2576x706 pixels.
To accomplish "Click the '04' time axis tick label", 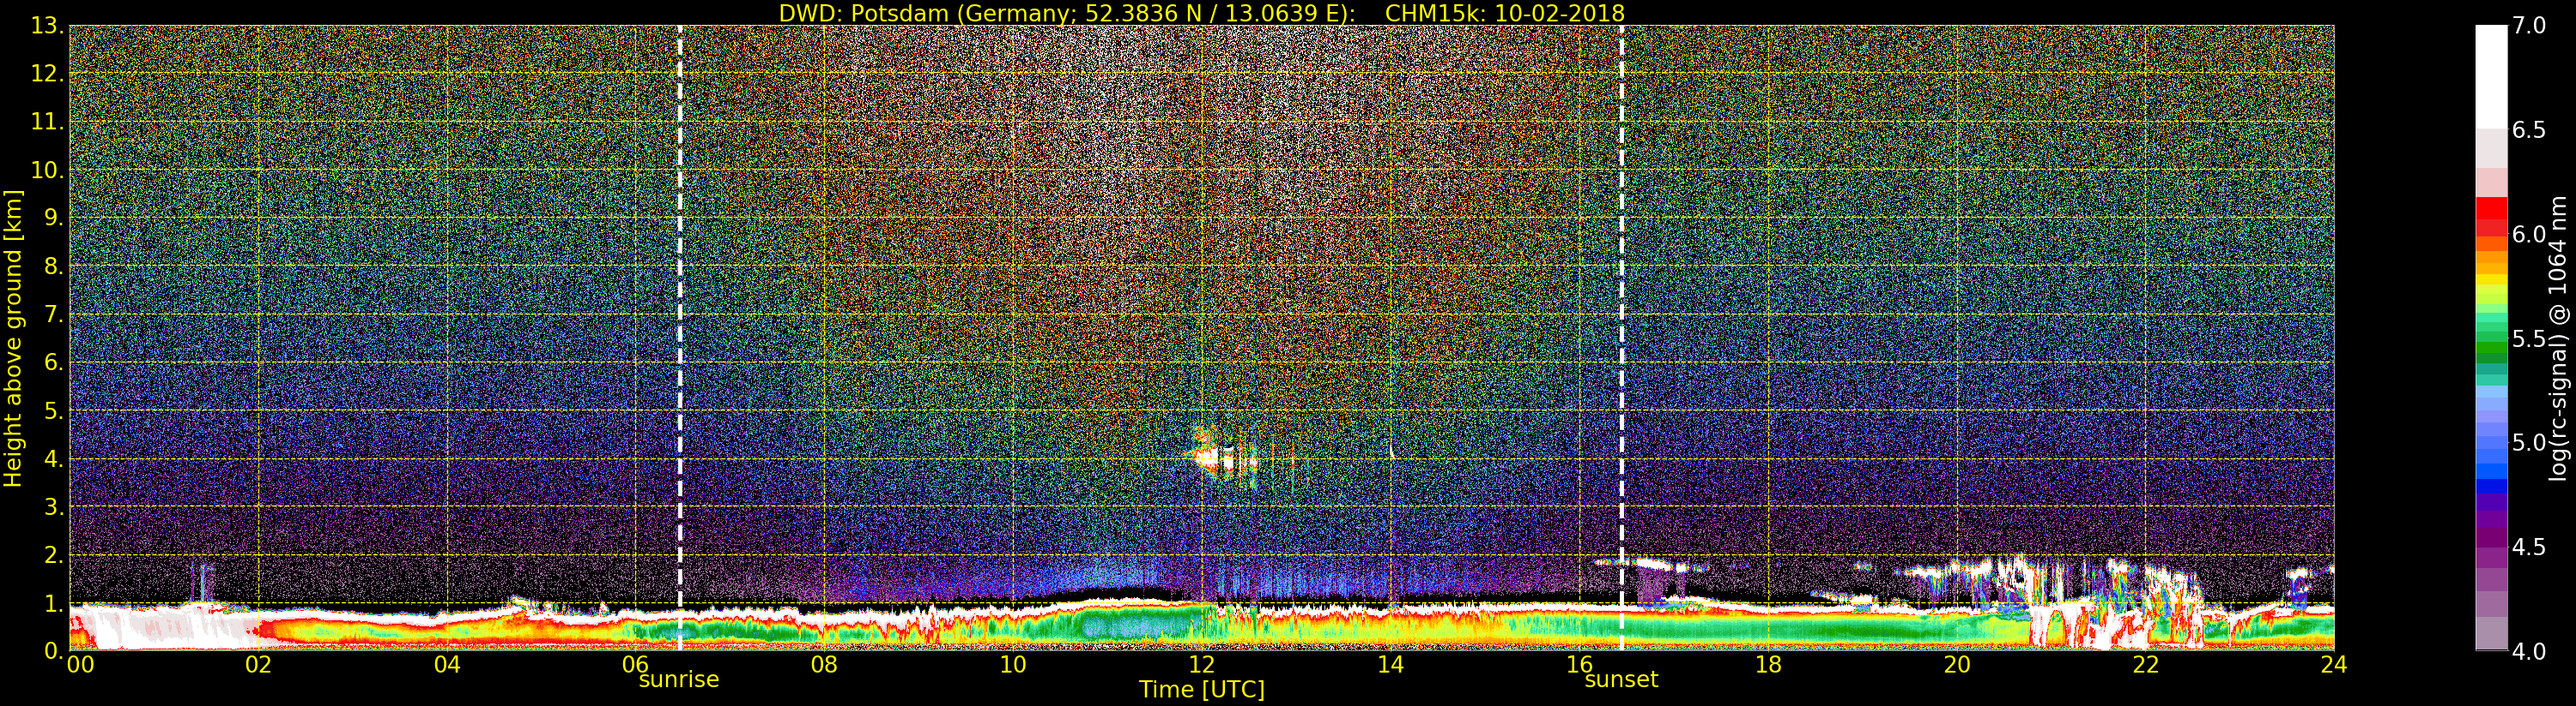I will coord(447,665).
